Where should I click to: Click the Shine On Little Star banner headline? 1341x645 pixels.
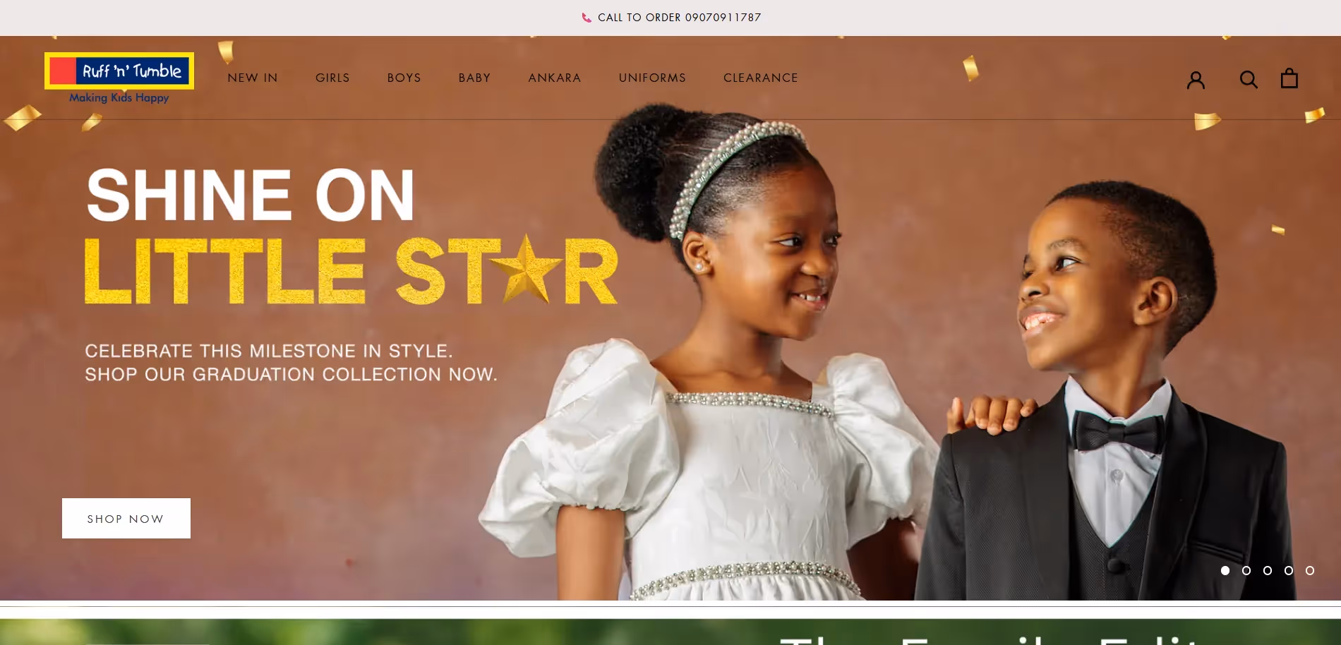coord(351,236)
